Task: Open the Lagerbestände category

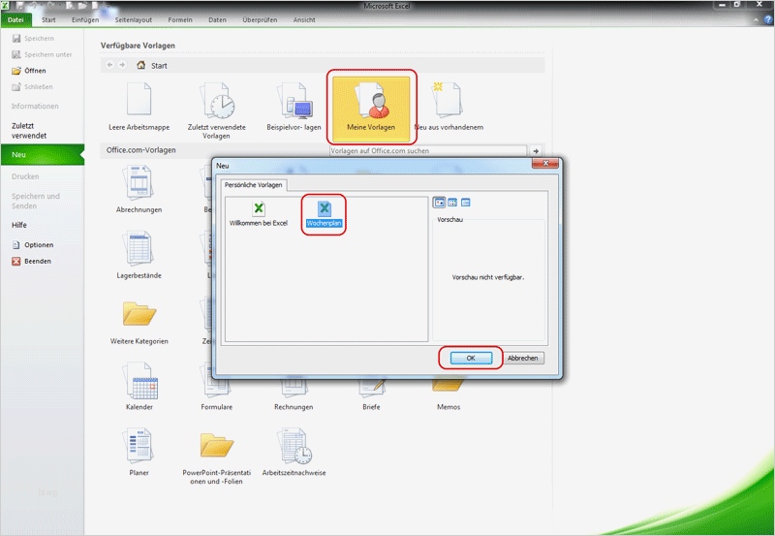Action: pos(139,256)
